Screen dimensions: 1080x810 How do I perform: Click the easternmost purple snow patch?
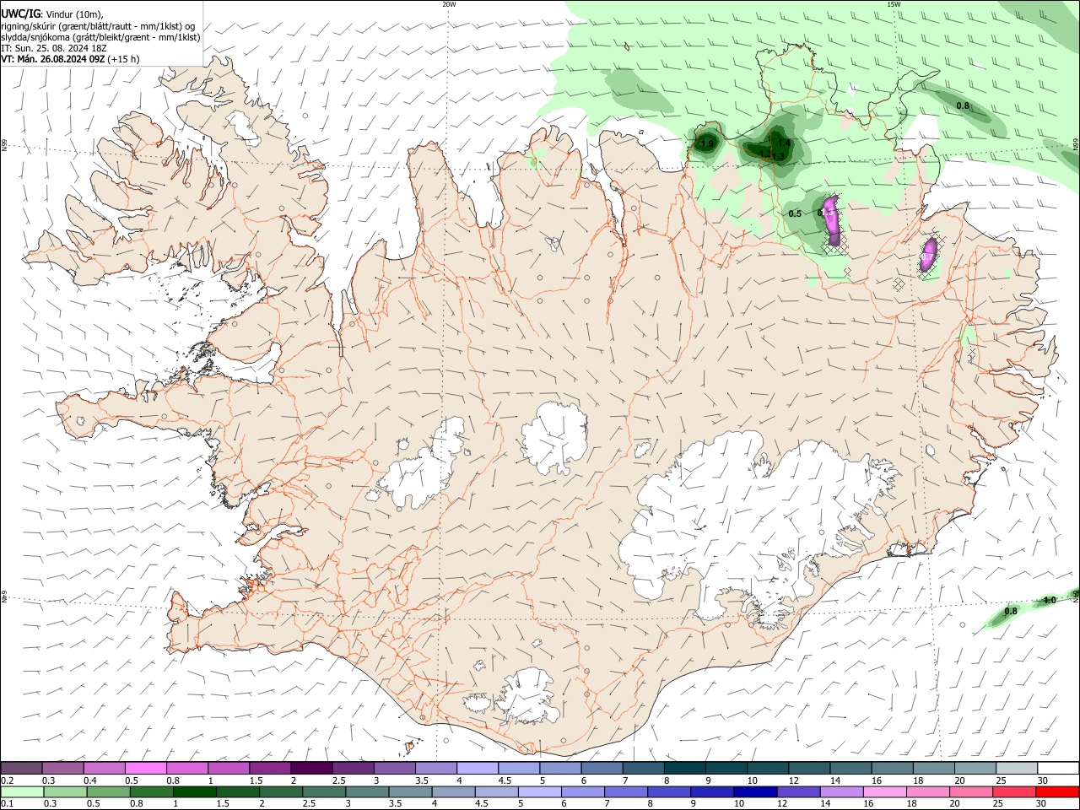point(929,254)
